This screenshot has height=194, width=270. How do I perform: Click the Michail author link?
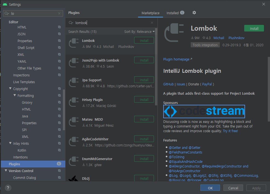pyautogui.click(x=219, y=38)
